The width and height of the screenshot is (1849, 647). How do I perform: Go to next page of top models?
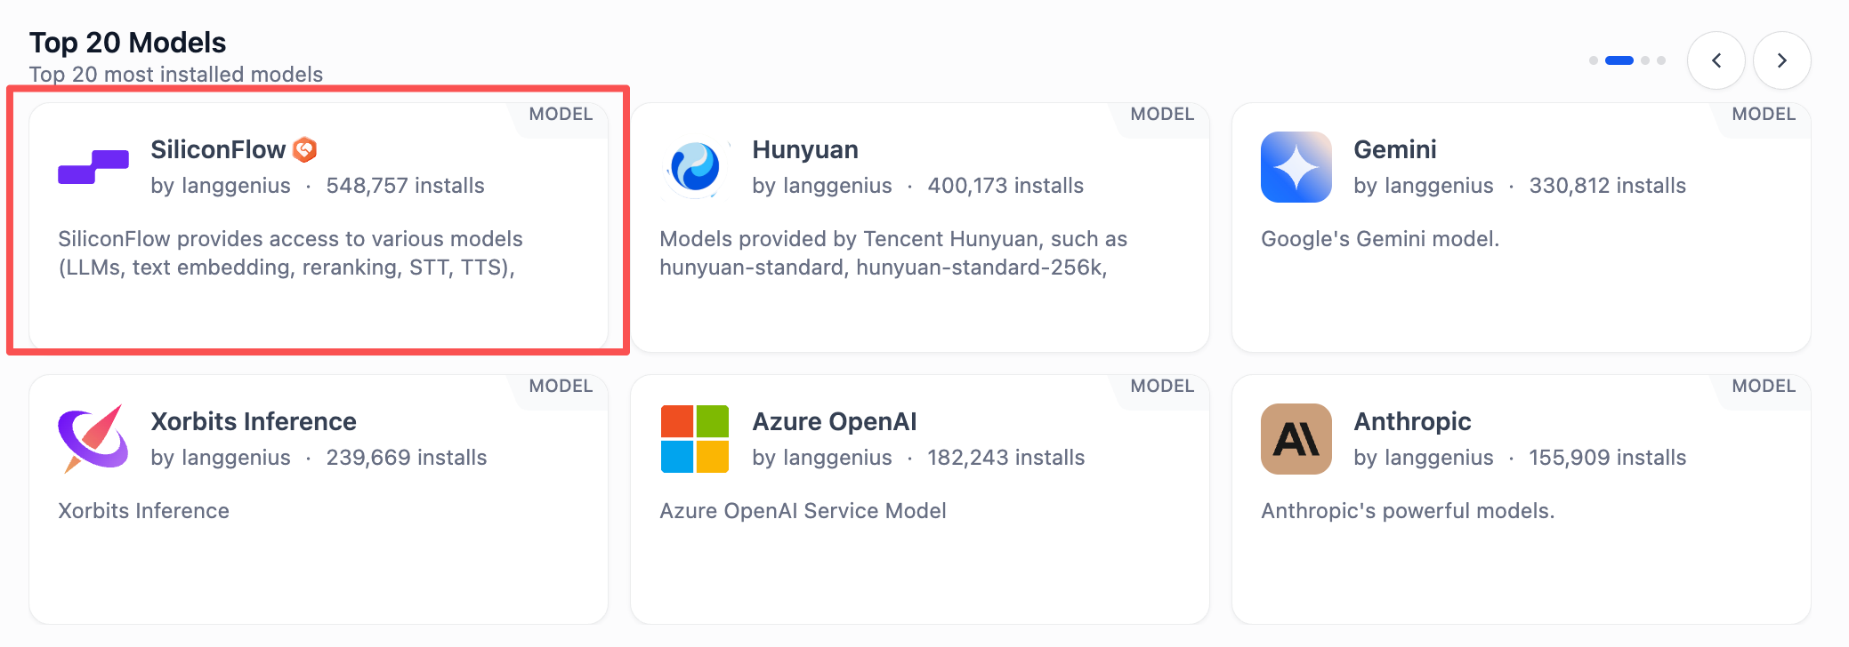1782,60
